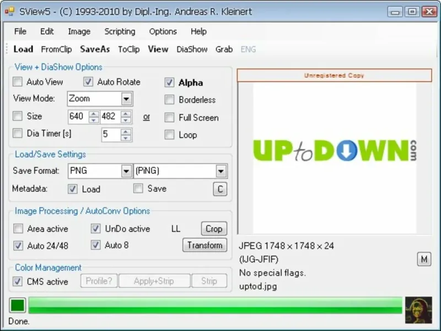The height and width of the screenshot is (331, 441).
Task: Open the File menu
Action: tap(20, 31)
